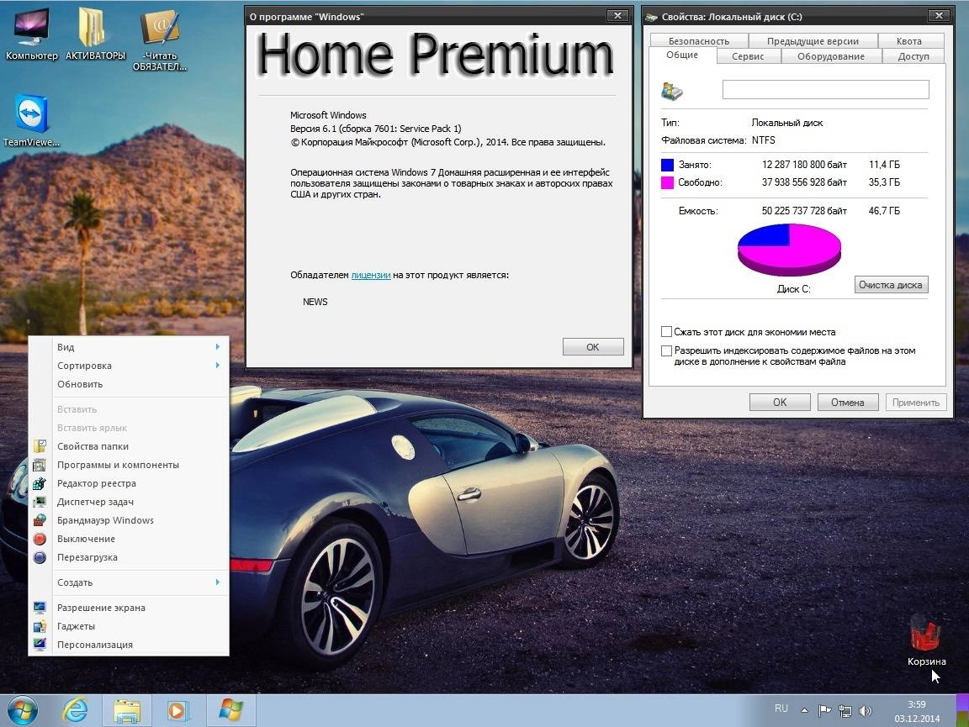
Task: Click the blue Занято color swatch
Action: point(667,165)
